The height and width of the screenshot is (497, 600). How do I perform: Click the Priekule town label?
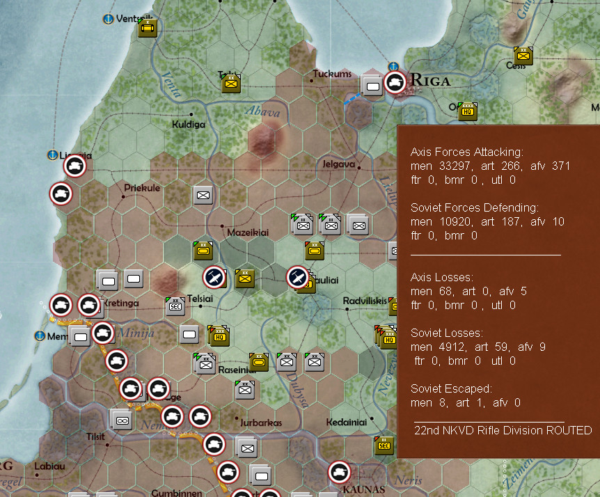(142, 188)
